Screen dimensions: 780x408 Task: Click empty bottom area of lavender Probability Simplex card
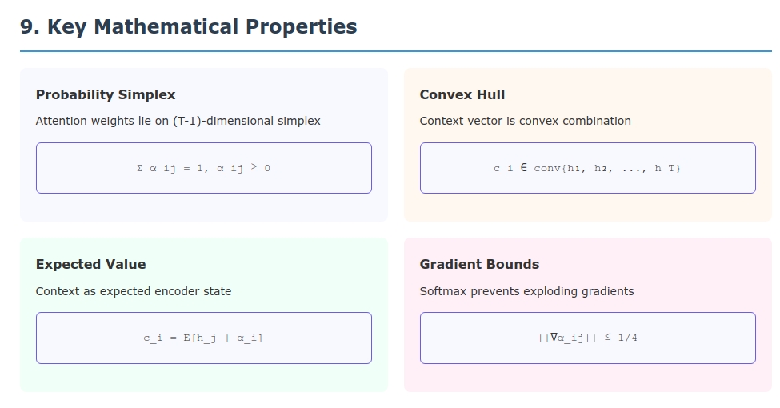204,208
